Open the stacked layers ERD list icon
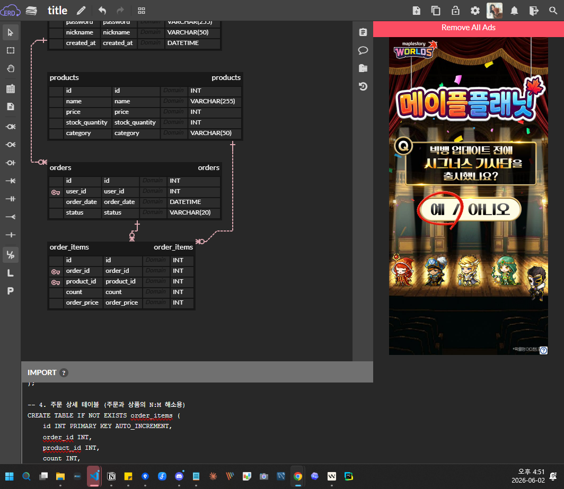The image size is (564, 489). [32, 11]
